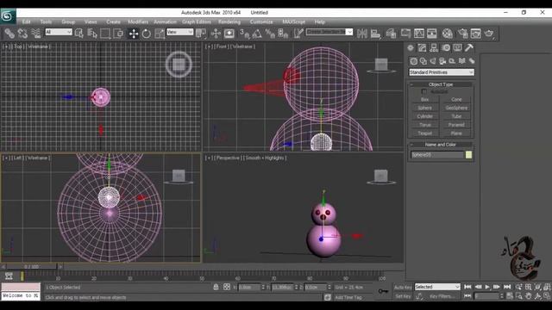Switch to the Hierarchy panel tab
Image resolution: width=552 pixels, height=310 pixels.
pos(434,48)
